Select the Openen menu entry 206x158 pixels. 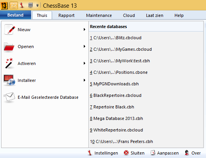(x=45, y=47)
